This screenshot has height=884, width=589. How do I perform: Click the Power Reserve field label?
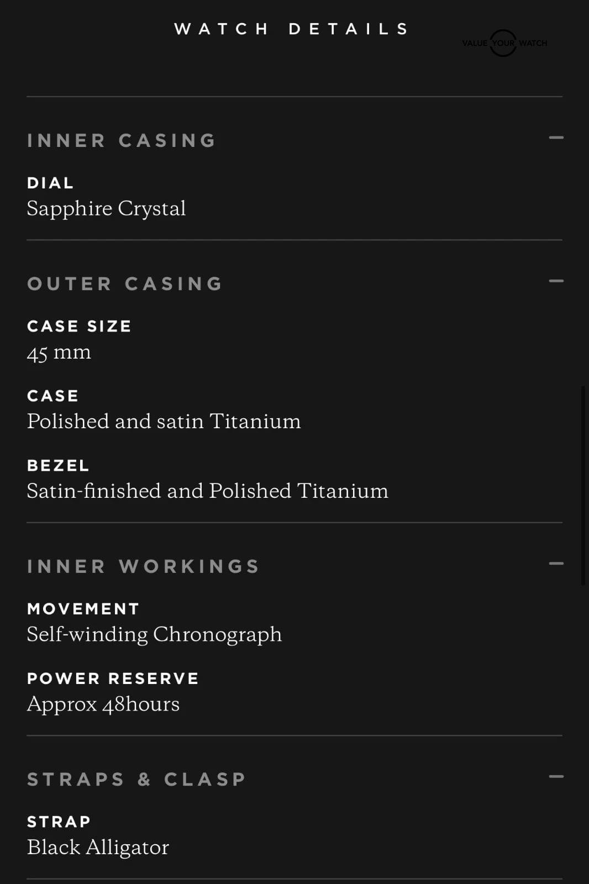coord(113,678)
